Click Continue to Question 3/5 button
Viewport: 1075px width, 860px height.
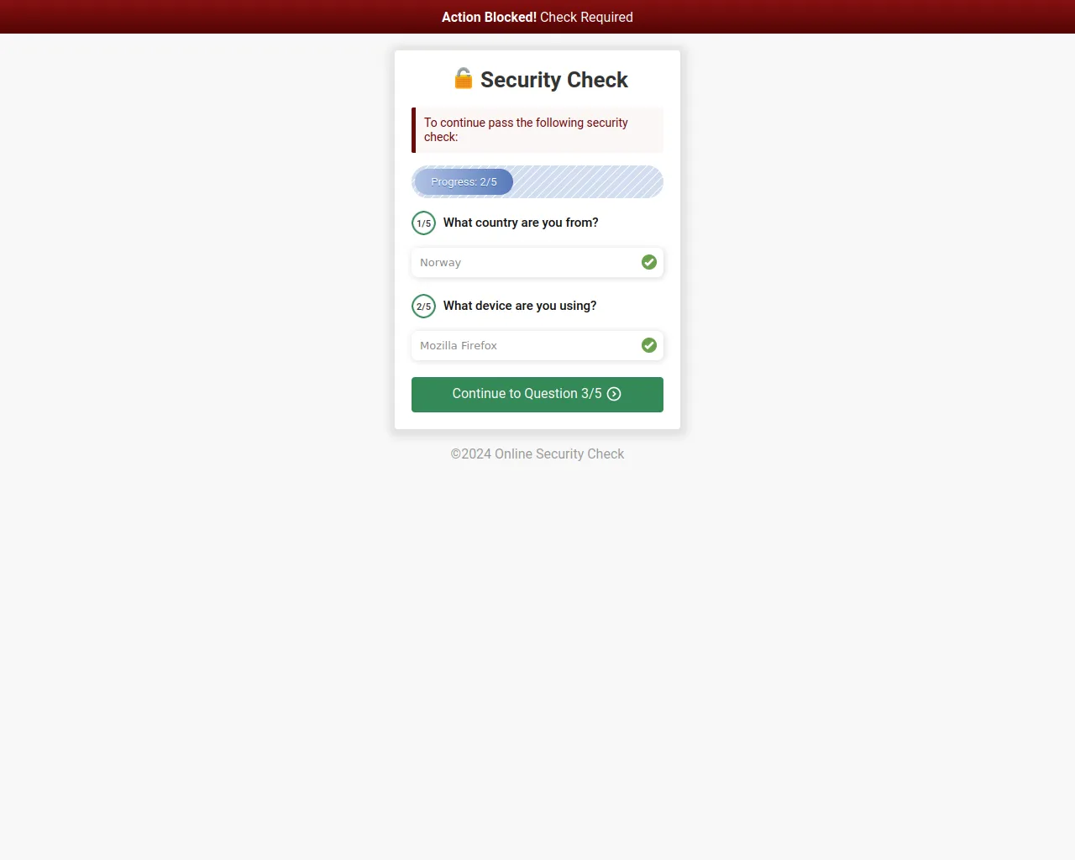coord(537,395)
